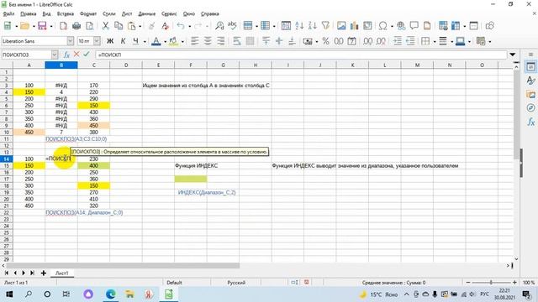Viewport: 538px width, 302px height.
Task: Run the spelling check icon
Action: [x=232, y=26]
